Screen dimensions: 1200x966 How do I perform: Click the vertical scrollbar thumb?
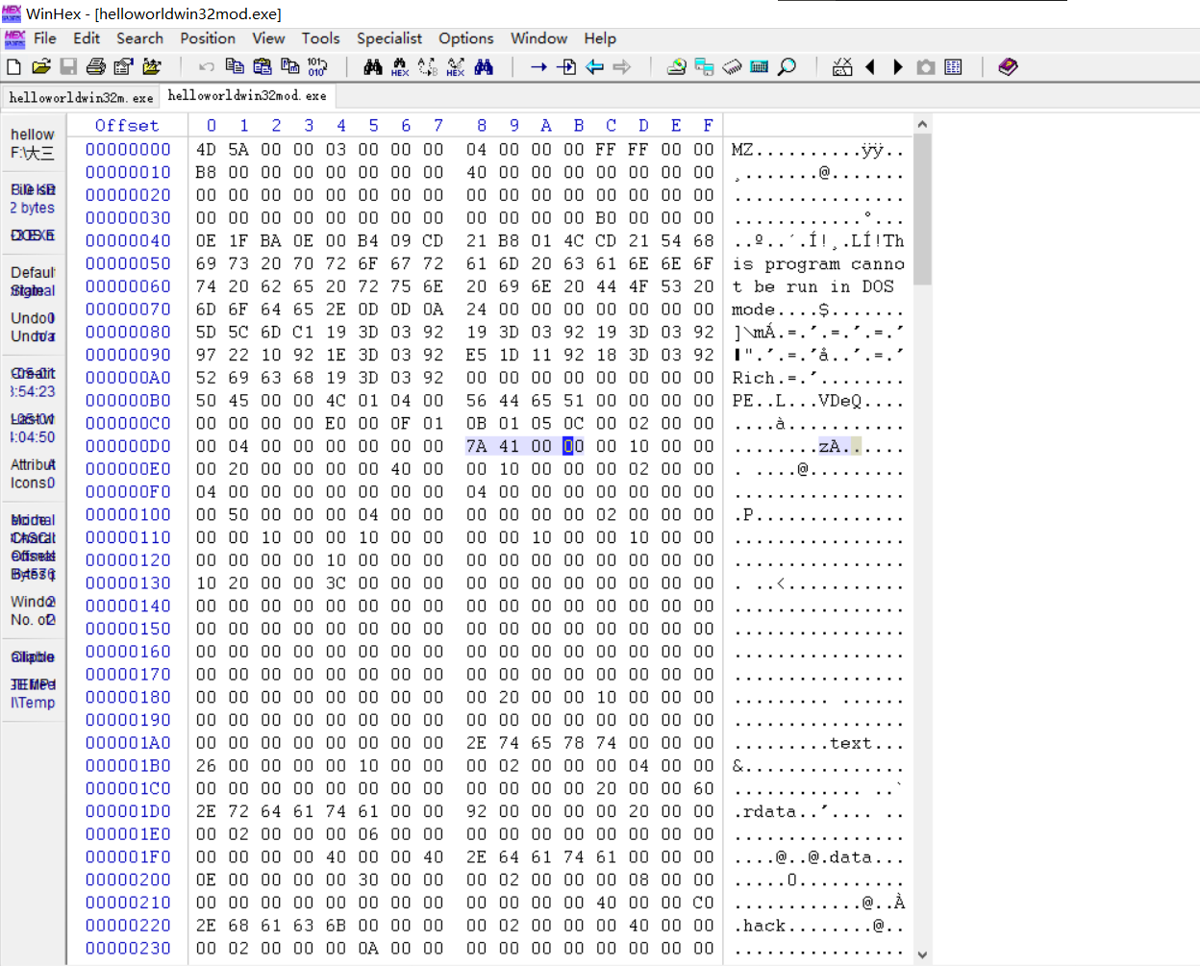pyautogui.click(x=922, y=210)
